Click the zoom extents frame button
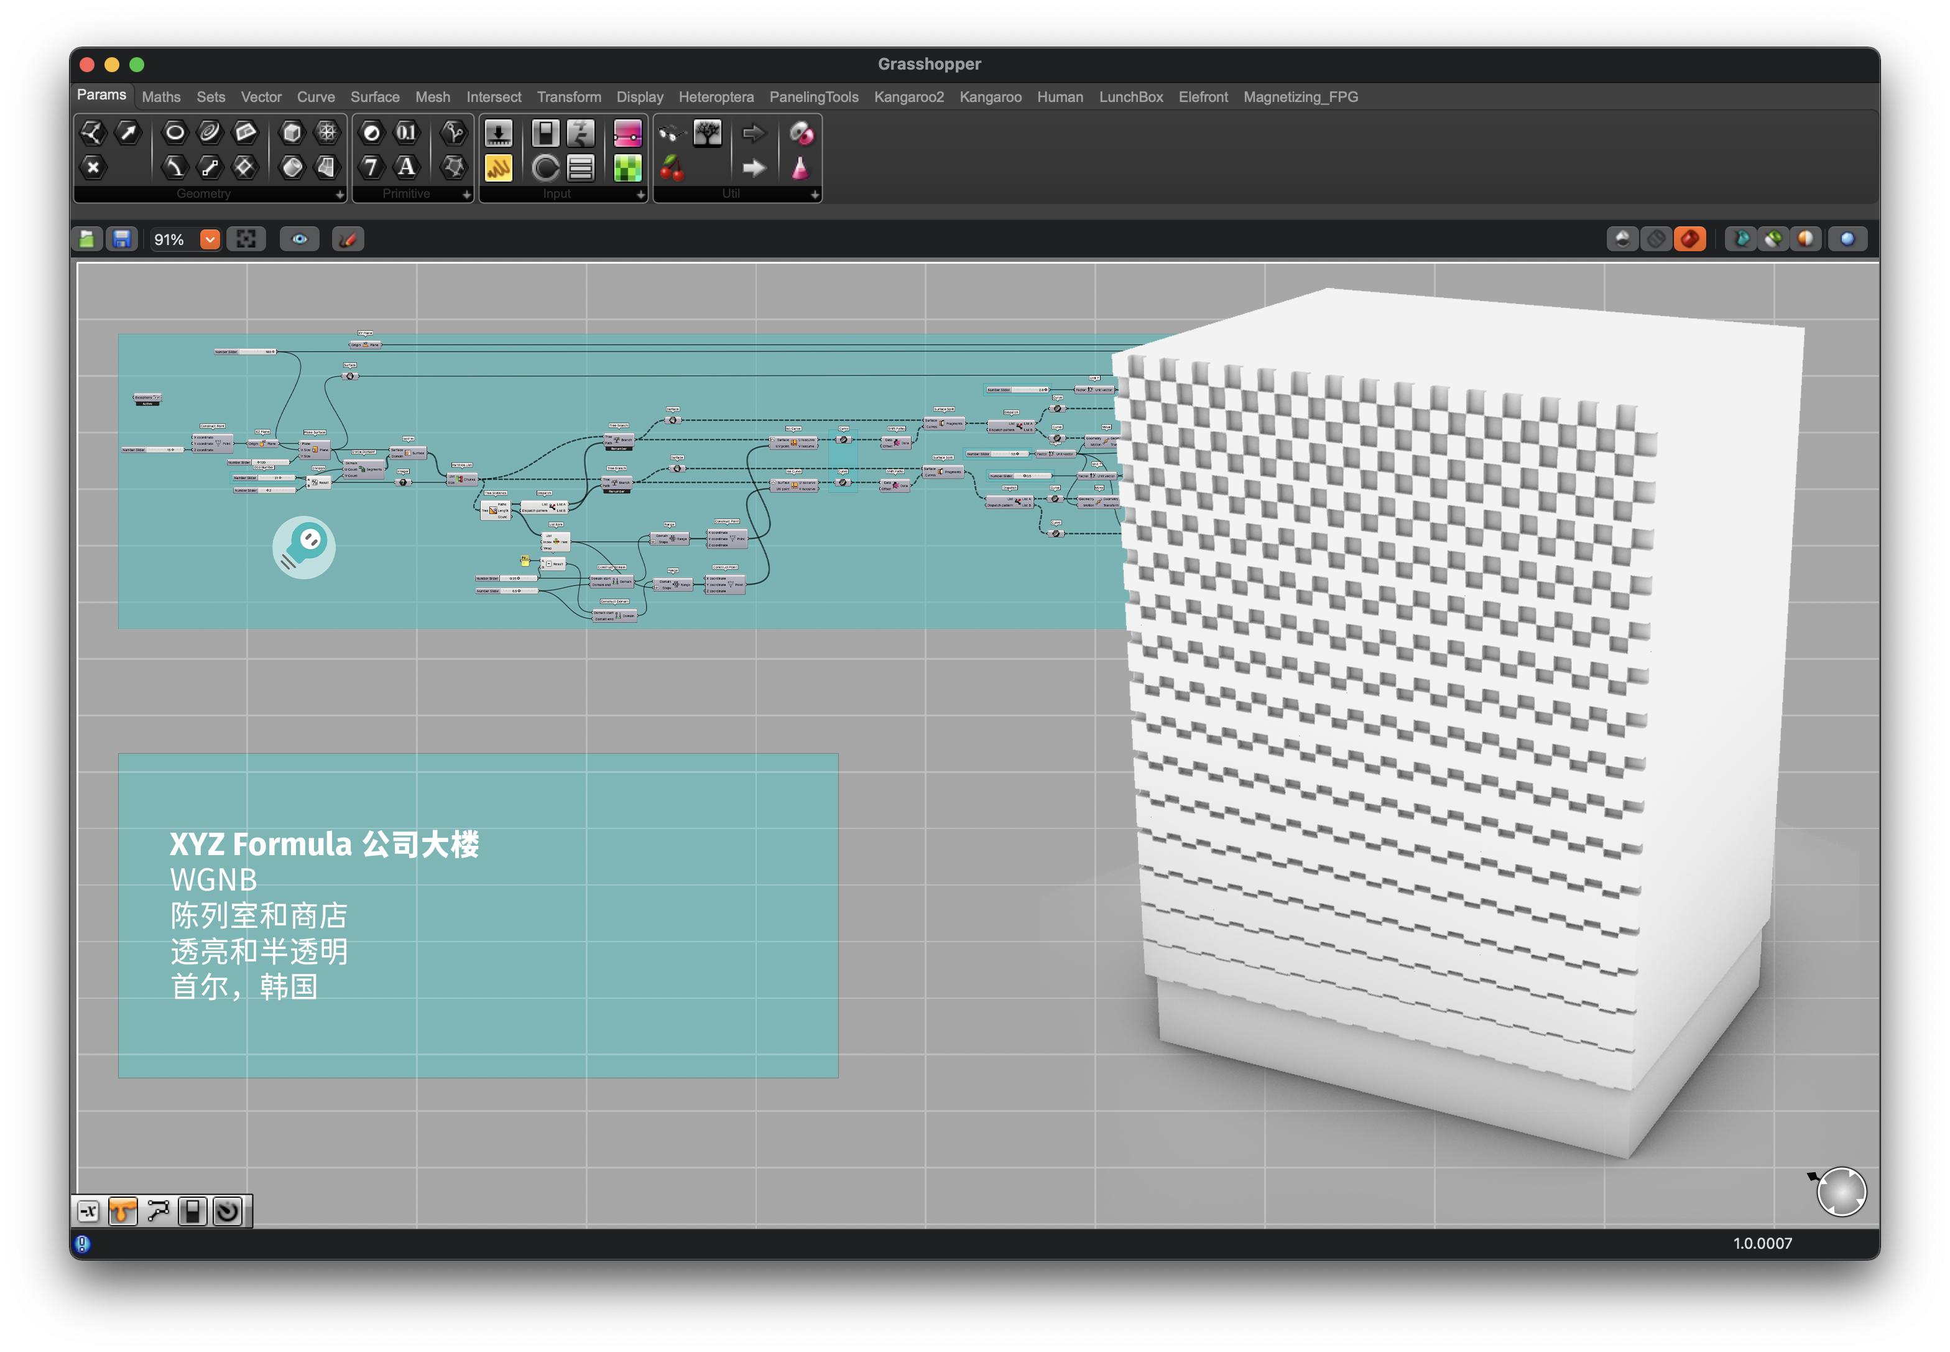The image size is (1950, 1352). (x=246, y=239)
